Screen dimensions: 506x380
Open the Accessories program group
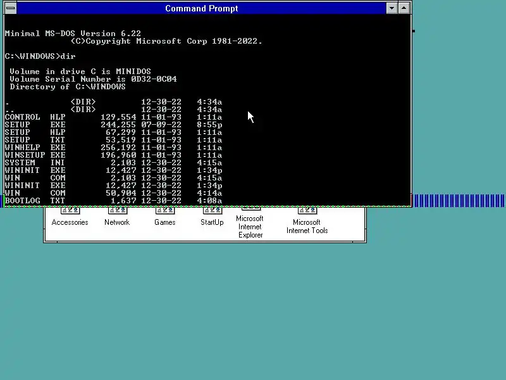coord(70,217)
